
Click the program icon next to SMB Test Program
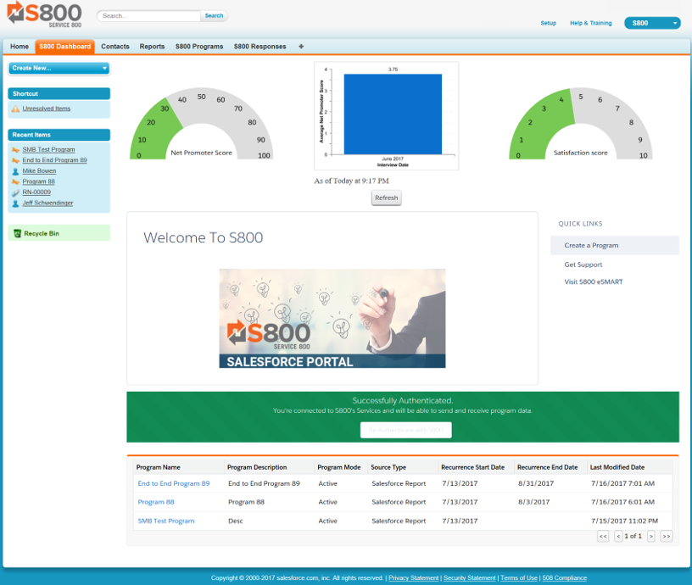click(16, 149)
